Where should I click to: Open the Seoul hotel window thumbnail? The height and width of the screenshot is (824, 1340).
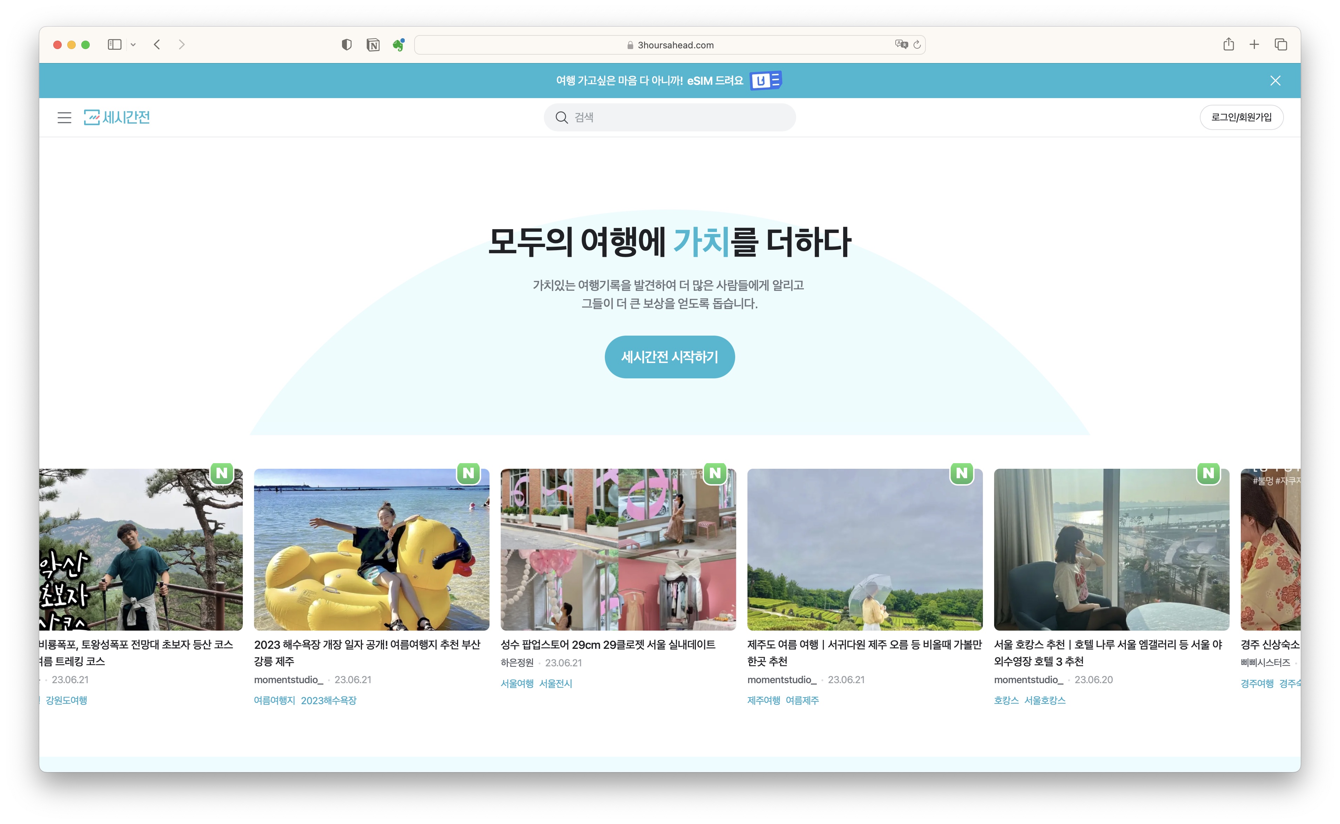[1112, 549]
